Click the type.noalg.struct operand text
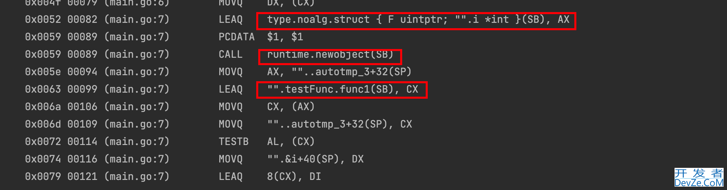 point(418,19)
